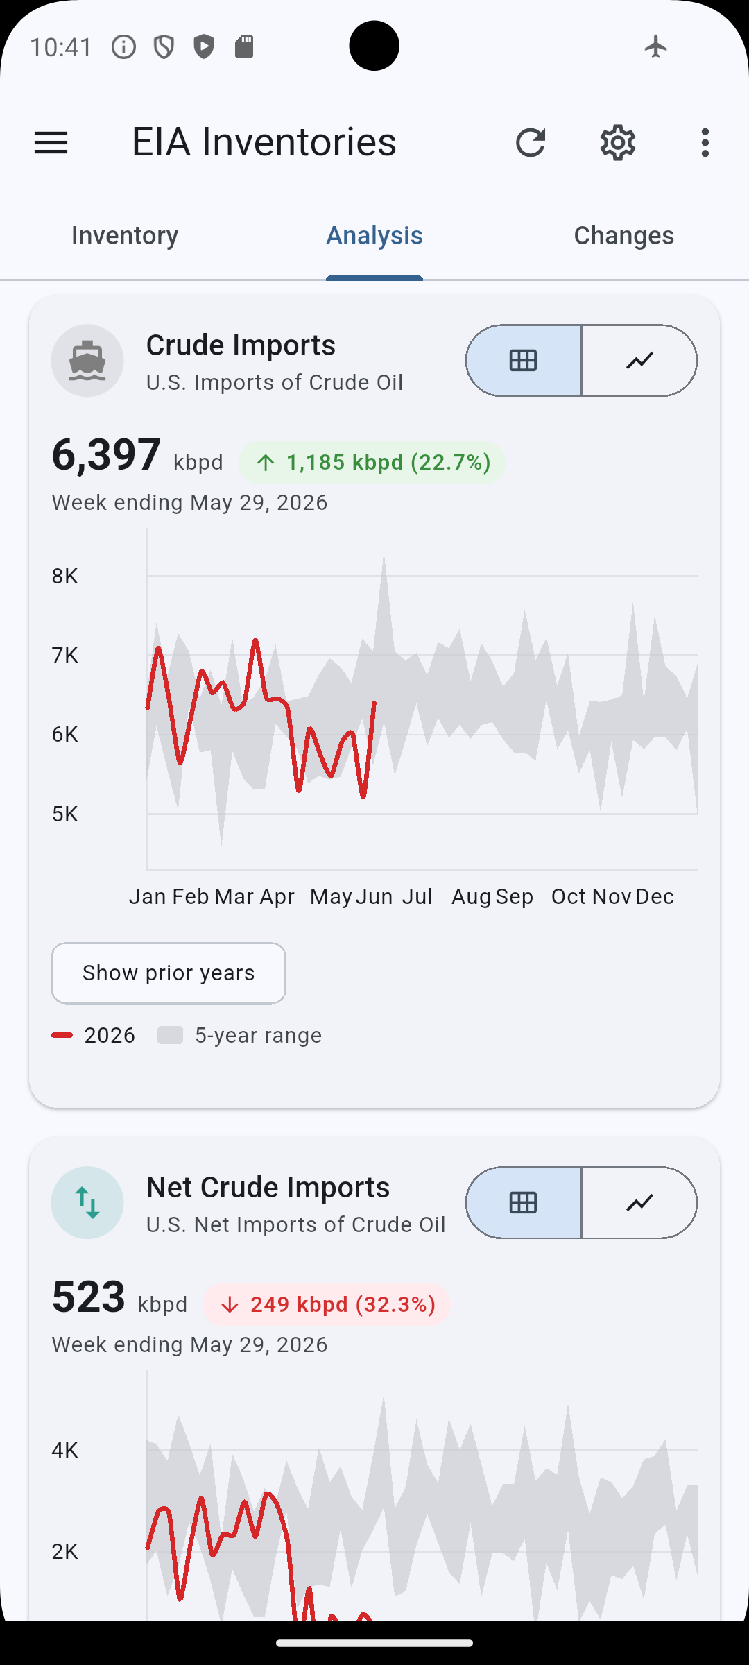Screen dimensions: 749x1665
Task: Tap the info circle status bar icon
Action: [123, 46]
